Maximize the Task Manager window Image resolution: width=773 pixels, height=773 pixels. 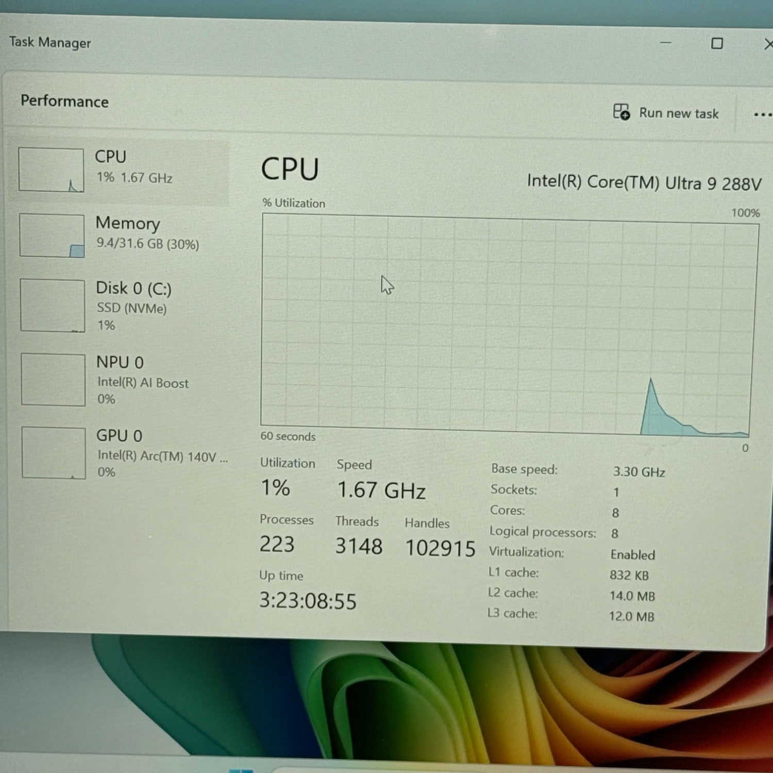717,43
